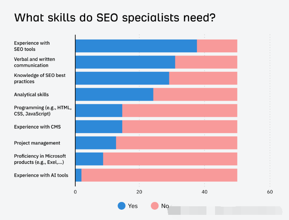
Task: Click the chart title about SEO specialists
Action: (115, 18)
